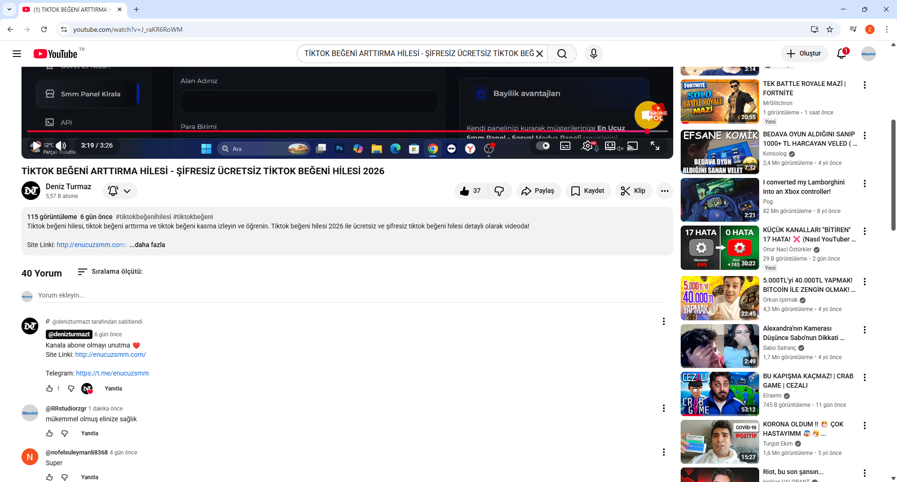Clear the YouTube search box text

click(x=540, y=54)
